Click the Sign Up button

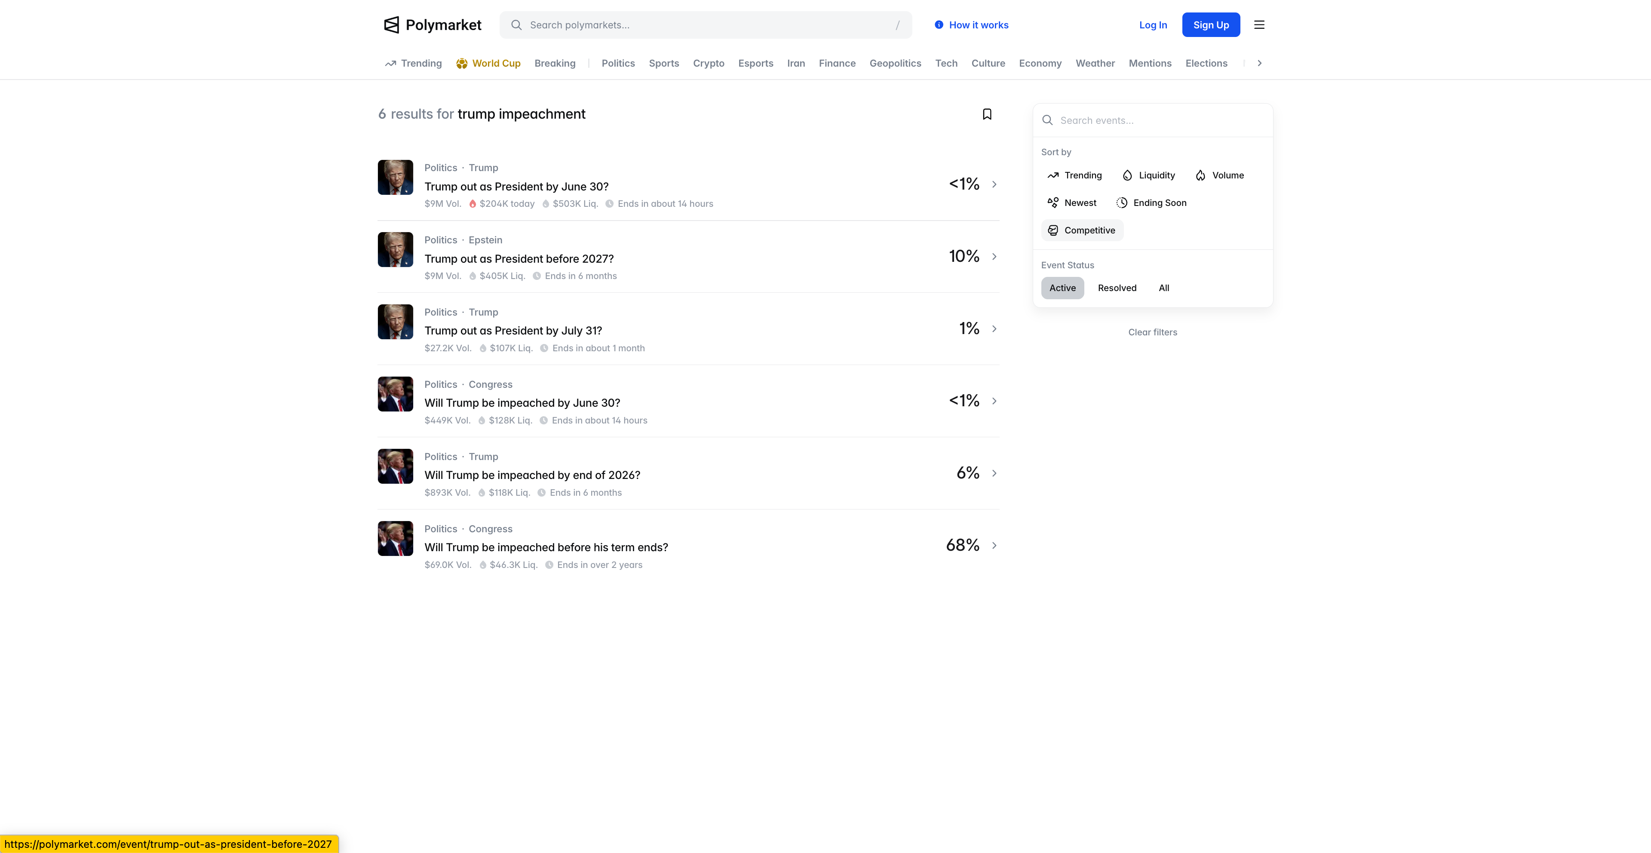pos(1211,25)
